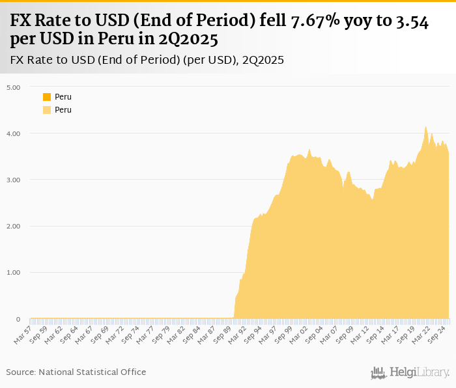Image resolution: width=456 pixels, height=388 pixels.
Task: Click the 4.00 y-axis label
Action: click(13, 133)
